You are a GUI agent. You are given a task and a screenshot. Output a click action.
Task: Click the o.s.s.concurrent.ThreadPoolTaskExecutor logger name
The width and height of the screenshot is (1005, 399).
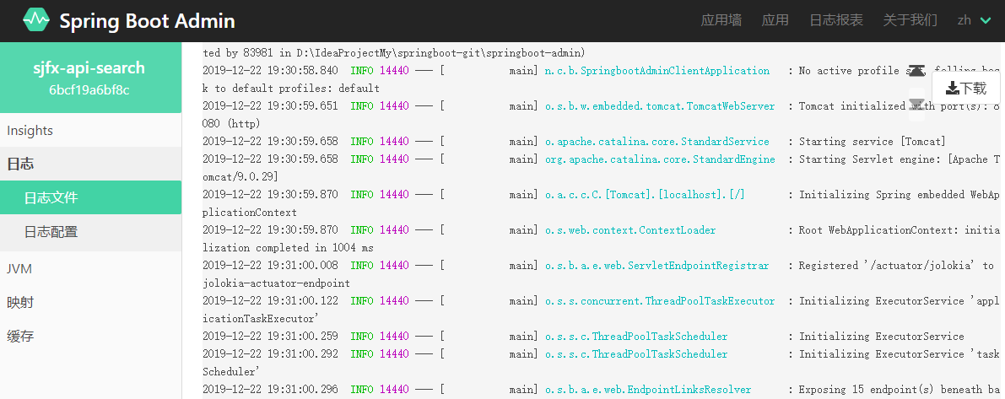click(660, 301)
